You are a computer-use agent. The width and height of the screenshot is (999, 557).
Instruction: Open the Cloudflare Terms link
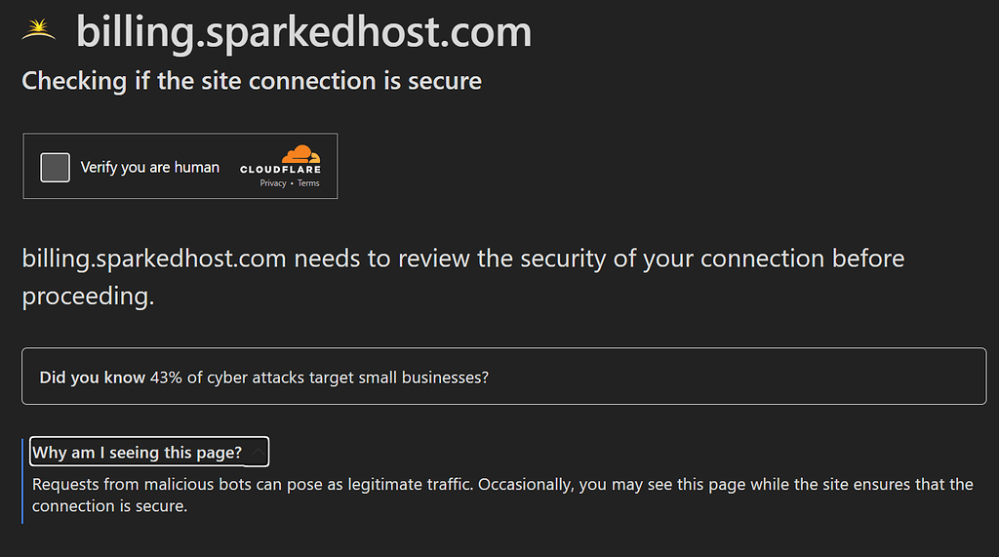pyautogui.click(x=308, y=183)
